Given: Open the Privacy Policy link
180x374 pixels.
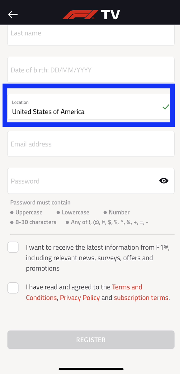Looking at the screenshot, I should coord(80,298).
